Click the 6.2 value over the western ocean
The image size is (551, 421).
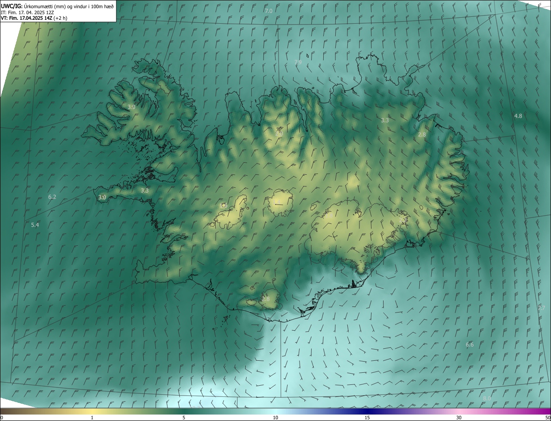coord(52,197)
